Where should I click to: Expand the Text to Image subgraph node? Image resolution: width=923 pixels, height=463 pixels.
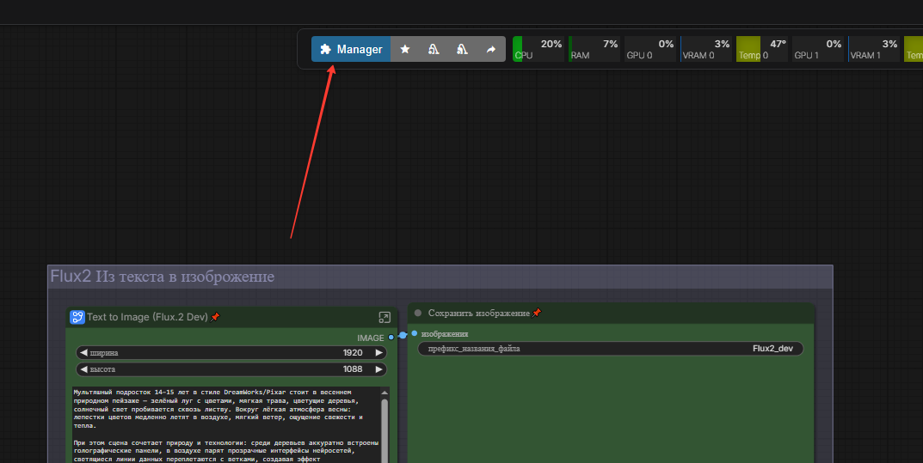click(x=385, y=317)
